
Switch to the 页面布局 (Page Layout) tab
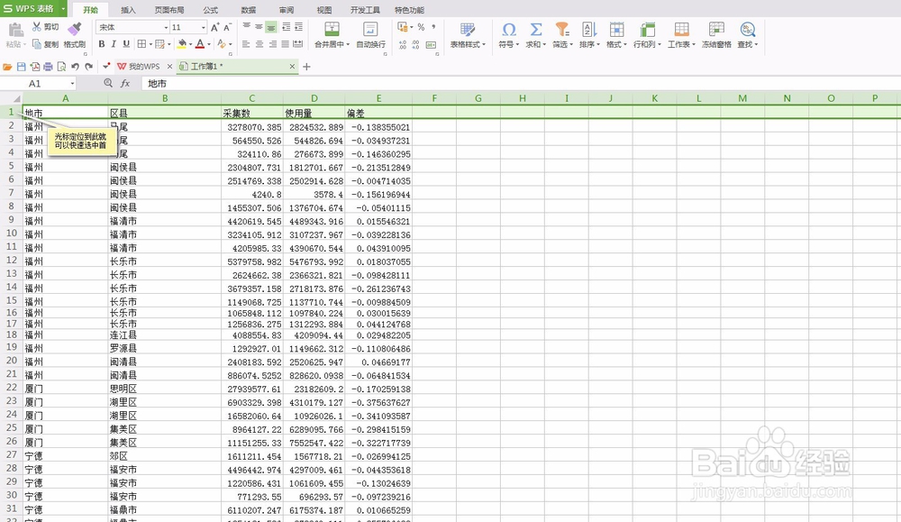click(169, 10)
